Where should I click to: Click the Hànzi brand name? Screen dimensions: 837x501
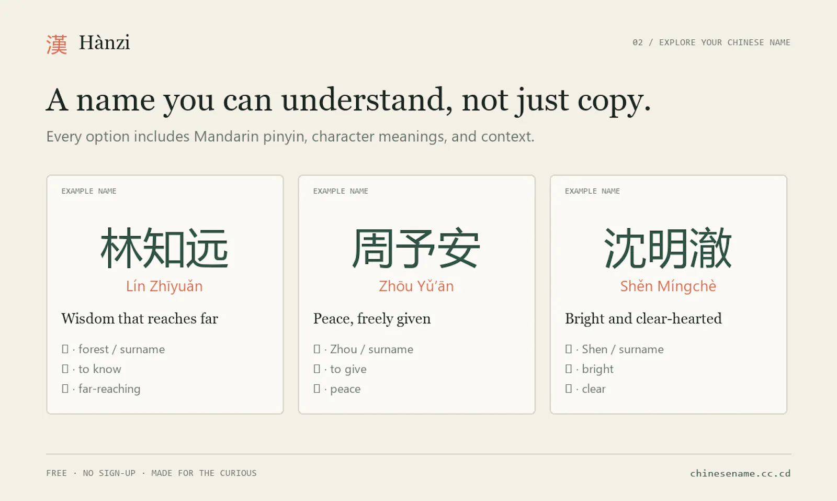tap(104, 43)
